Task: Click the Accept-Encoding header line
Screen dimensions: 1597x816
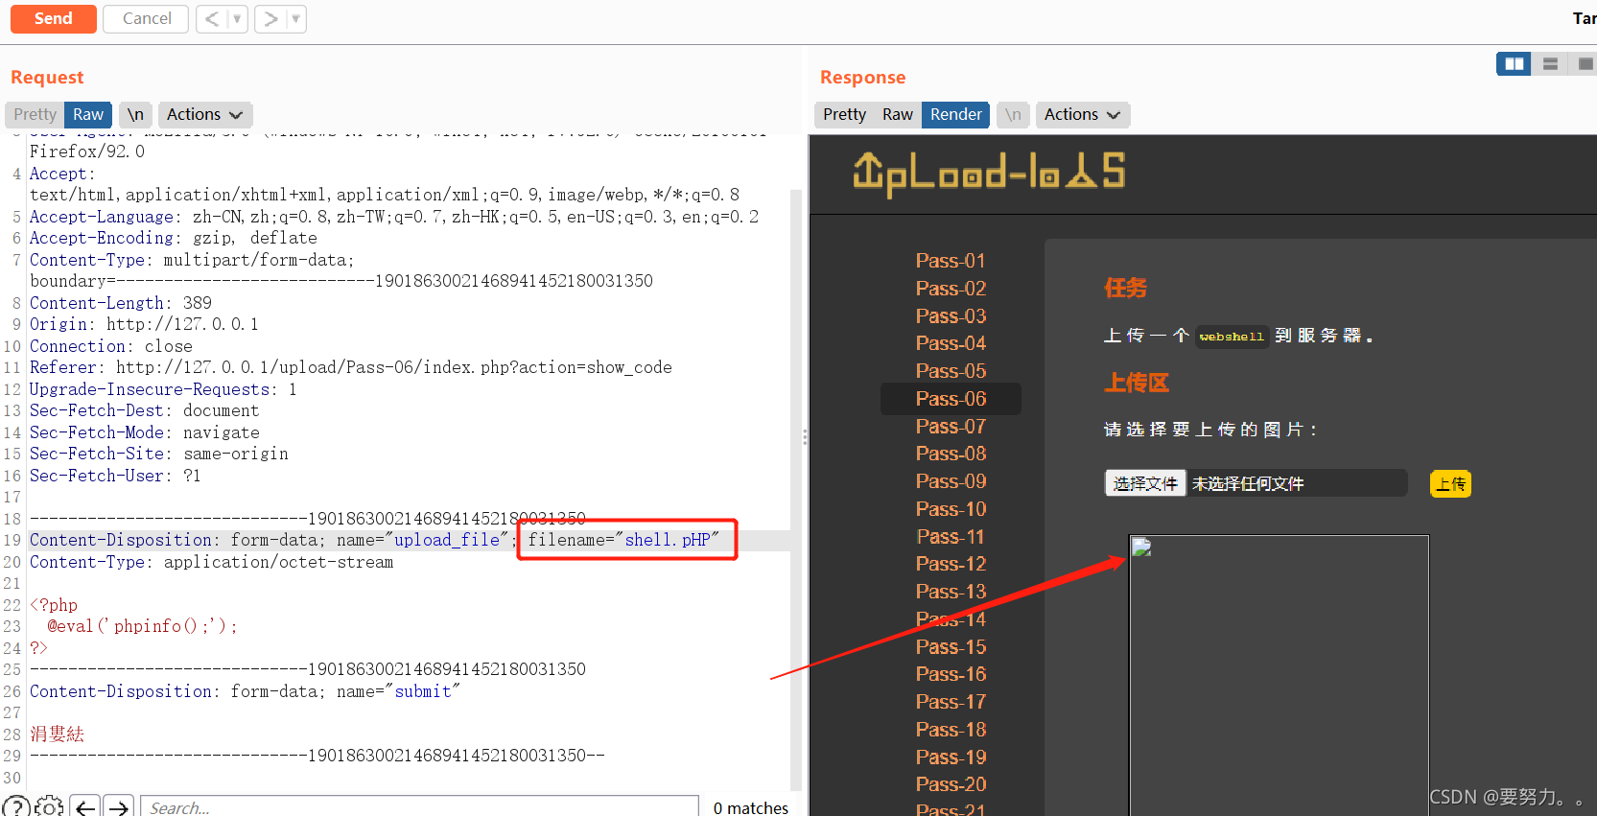Action: pyautogui.click(x=173, y=238)
